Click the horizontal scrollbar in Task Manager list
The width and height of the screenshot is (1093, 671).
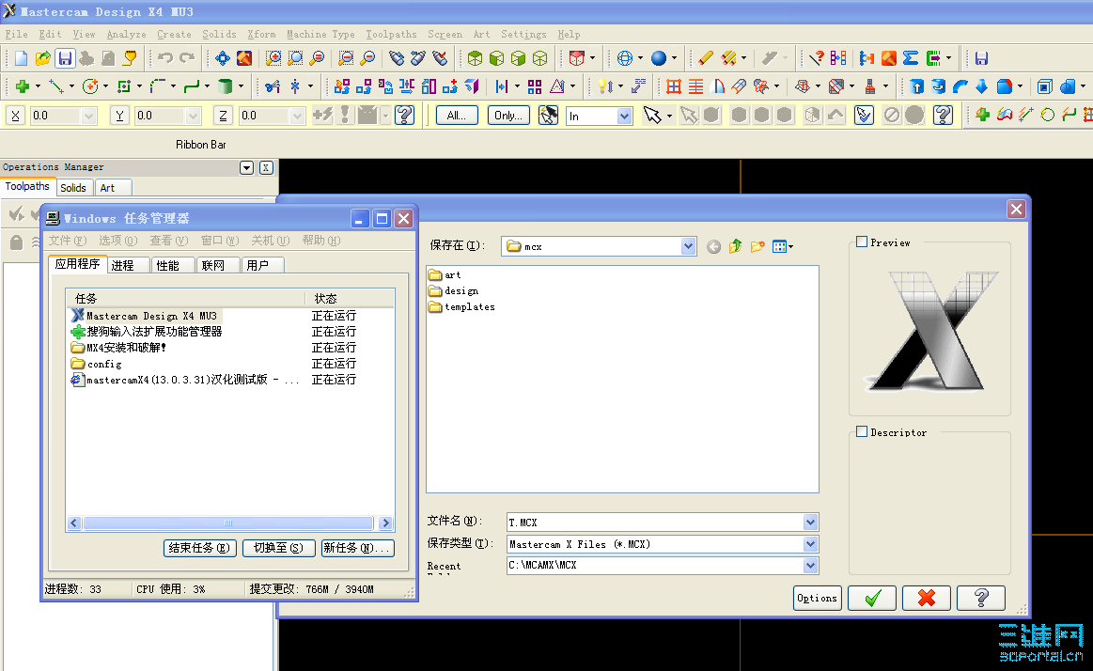point(228,523)
